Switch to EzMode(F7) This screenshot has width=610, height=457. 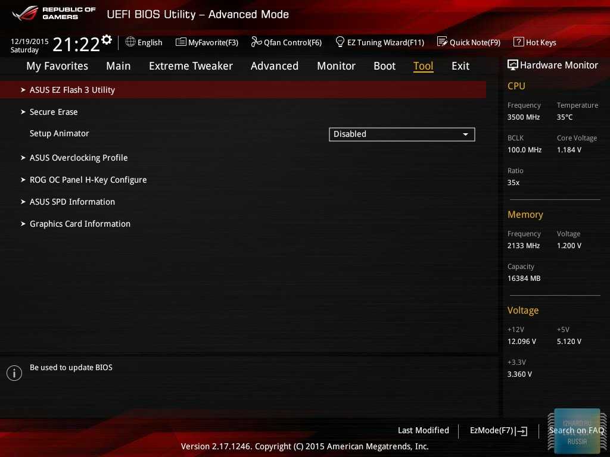coord(498,430)
